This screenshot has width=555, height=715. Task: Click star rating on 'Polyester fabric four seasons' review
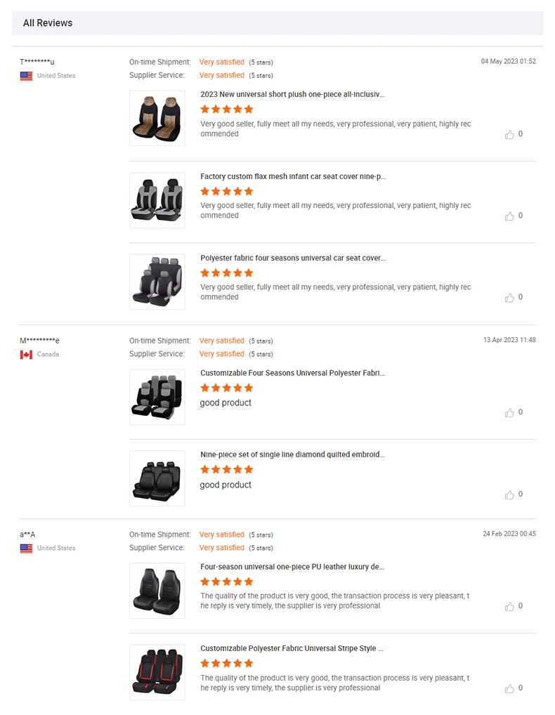tap(226, 273)
